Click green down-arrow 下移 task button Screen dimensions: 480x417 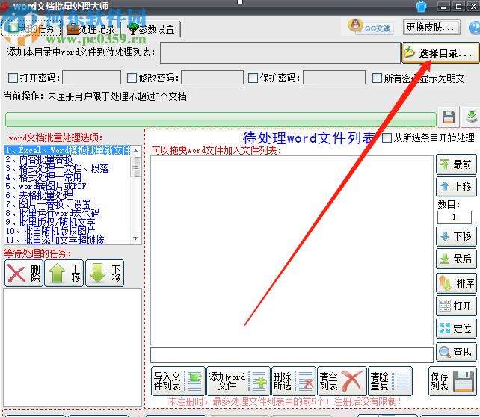(x=105, y=274)
